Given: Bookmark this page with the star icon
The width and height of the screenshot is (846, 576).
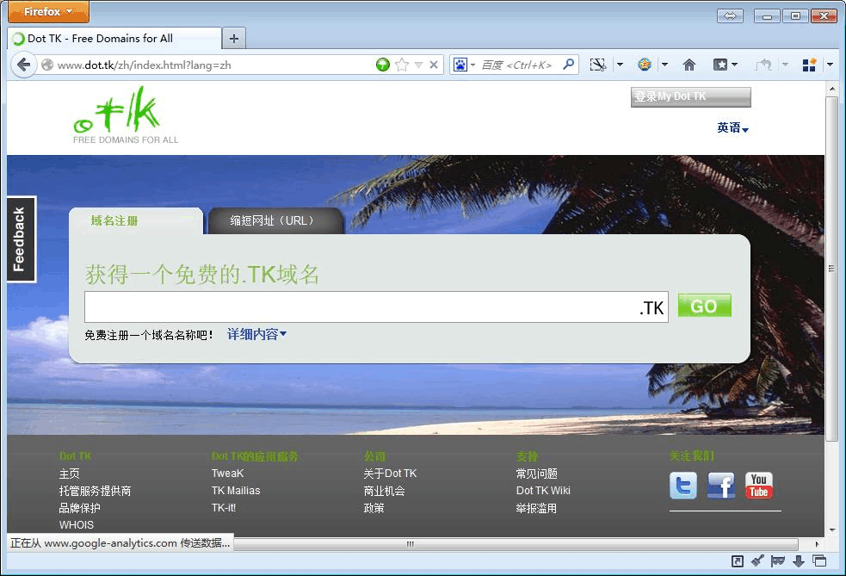Looking at the screenshot, I should (x=401, y=65).
